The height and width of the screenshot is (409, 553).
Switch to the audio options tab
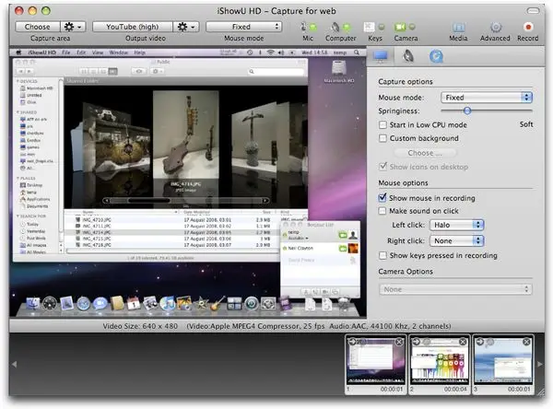coord(409,56)
